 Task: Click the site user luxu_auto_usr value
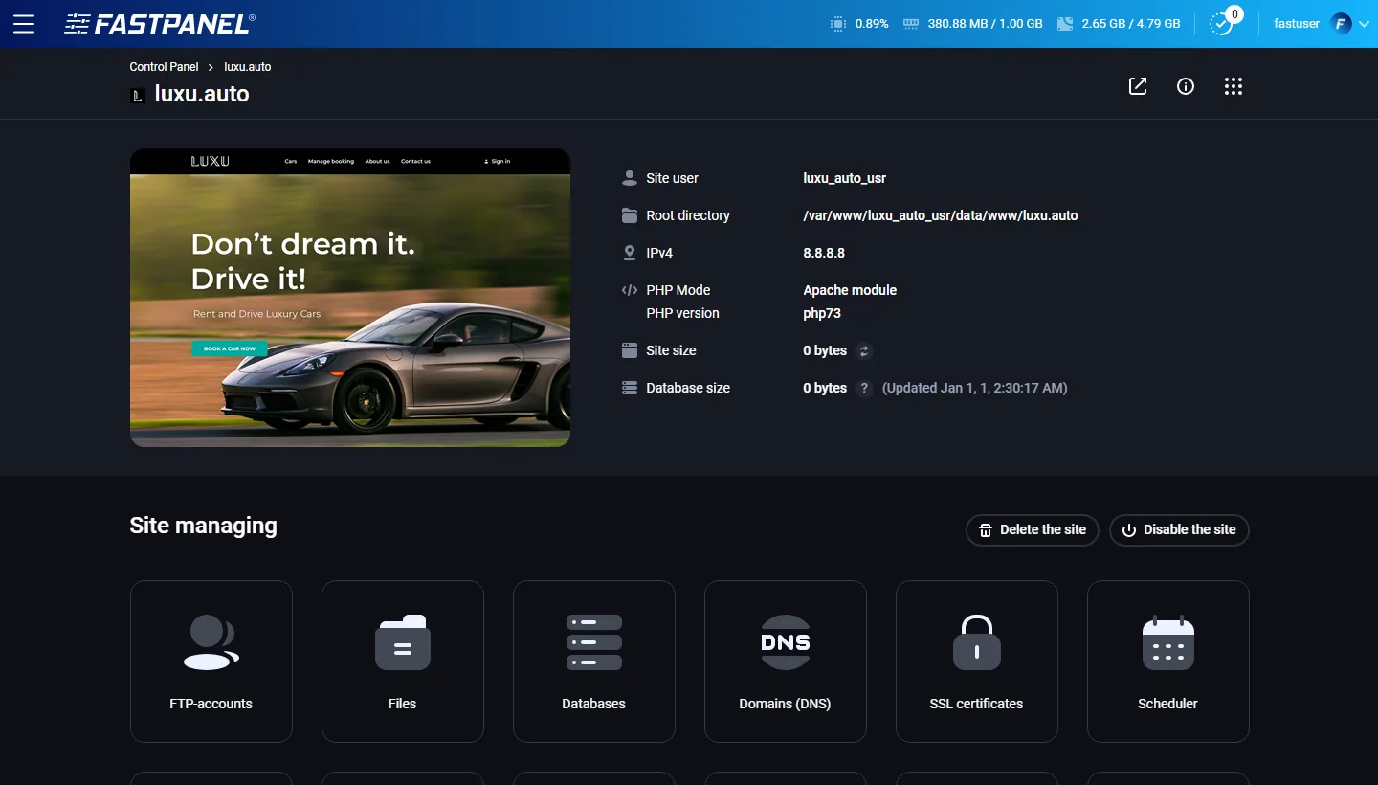click(x=845, y=178)
